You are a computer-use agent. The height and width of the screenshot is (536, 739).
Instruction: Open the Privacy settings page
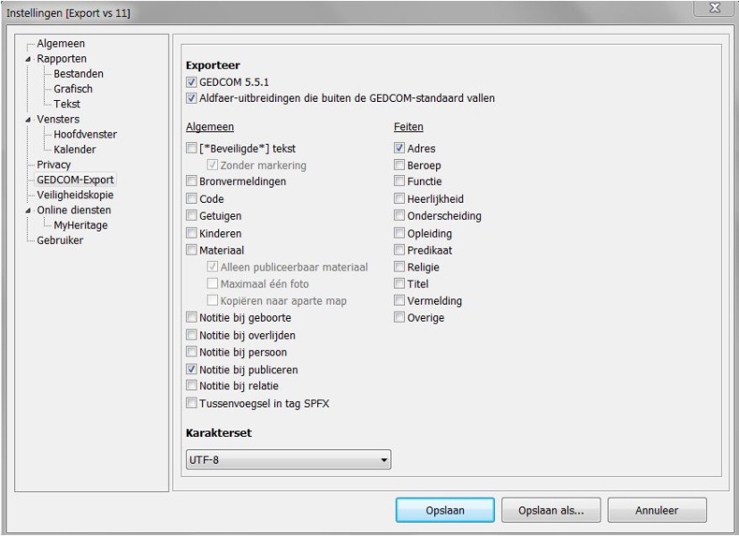[54, 165]
